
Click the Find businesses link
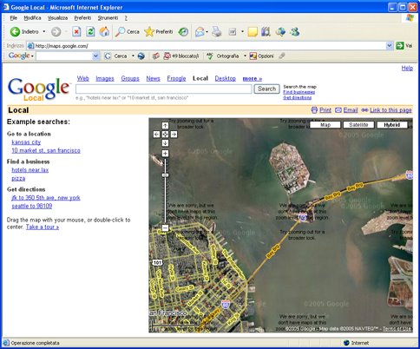click(x=299, y=92)
